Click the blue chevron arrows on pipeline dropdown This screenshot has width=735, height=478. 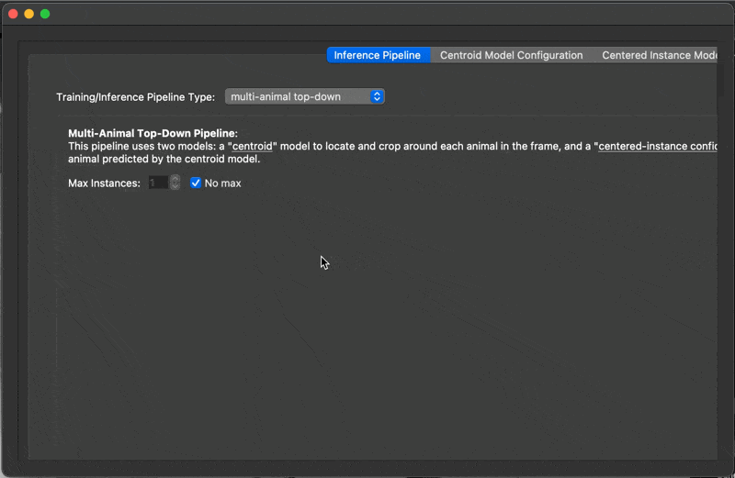point(377,96)
